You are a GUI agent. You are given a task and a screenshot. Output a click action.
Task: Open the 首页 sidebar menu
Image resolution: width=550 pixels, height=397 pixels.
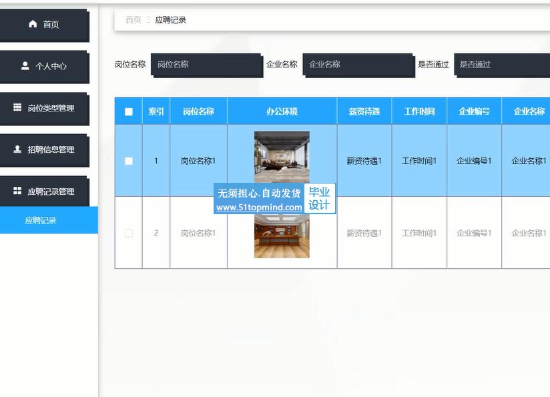pyautogui.click(x=43, y=25)
